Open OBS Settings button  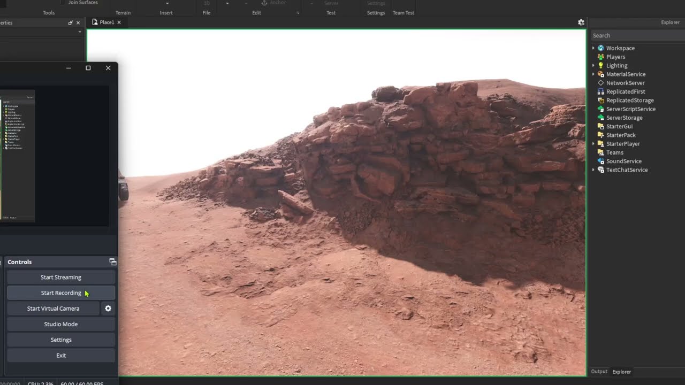[x=61, y=340]
